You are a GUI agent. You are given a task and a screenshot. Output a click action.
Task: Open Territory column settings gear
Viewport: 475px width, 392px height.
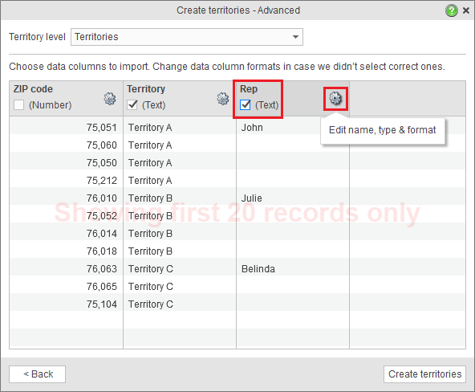(x=223, y=99)
